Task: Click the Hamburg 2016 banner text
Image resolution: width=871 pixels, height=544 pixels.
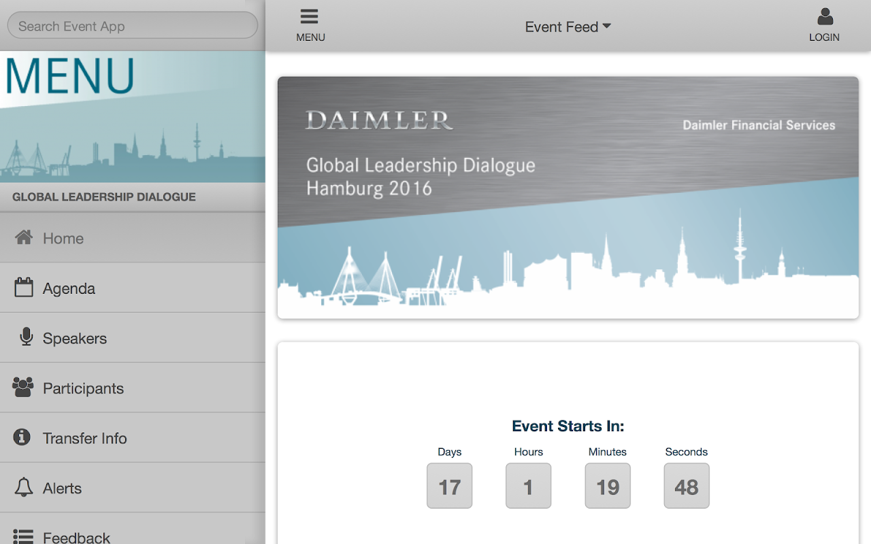Action: [369, 188]
